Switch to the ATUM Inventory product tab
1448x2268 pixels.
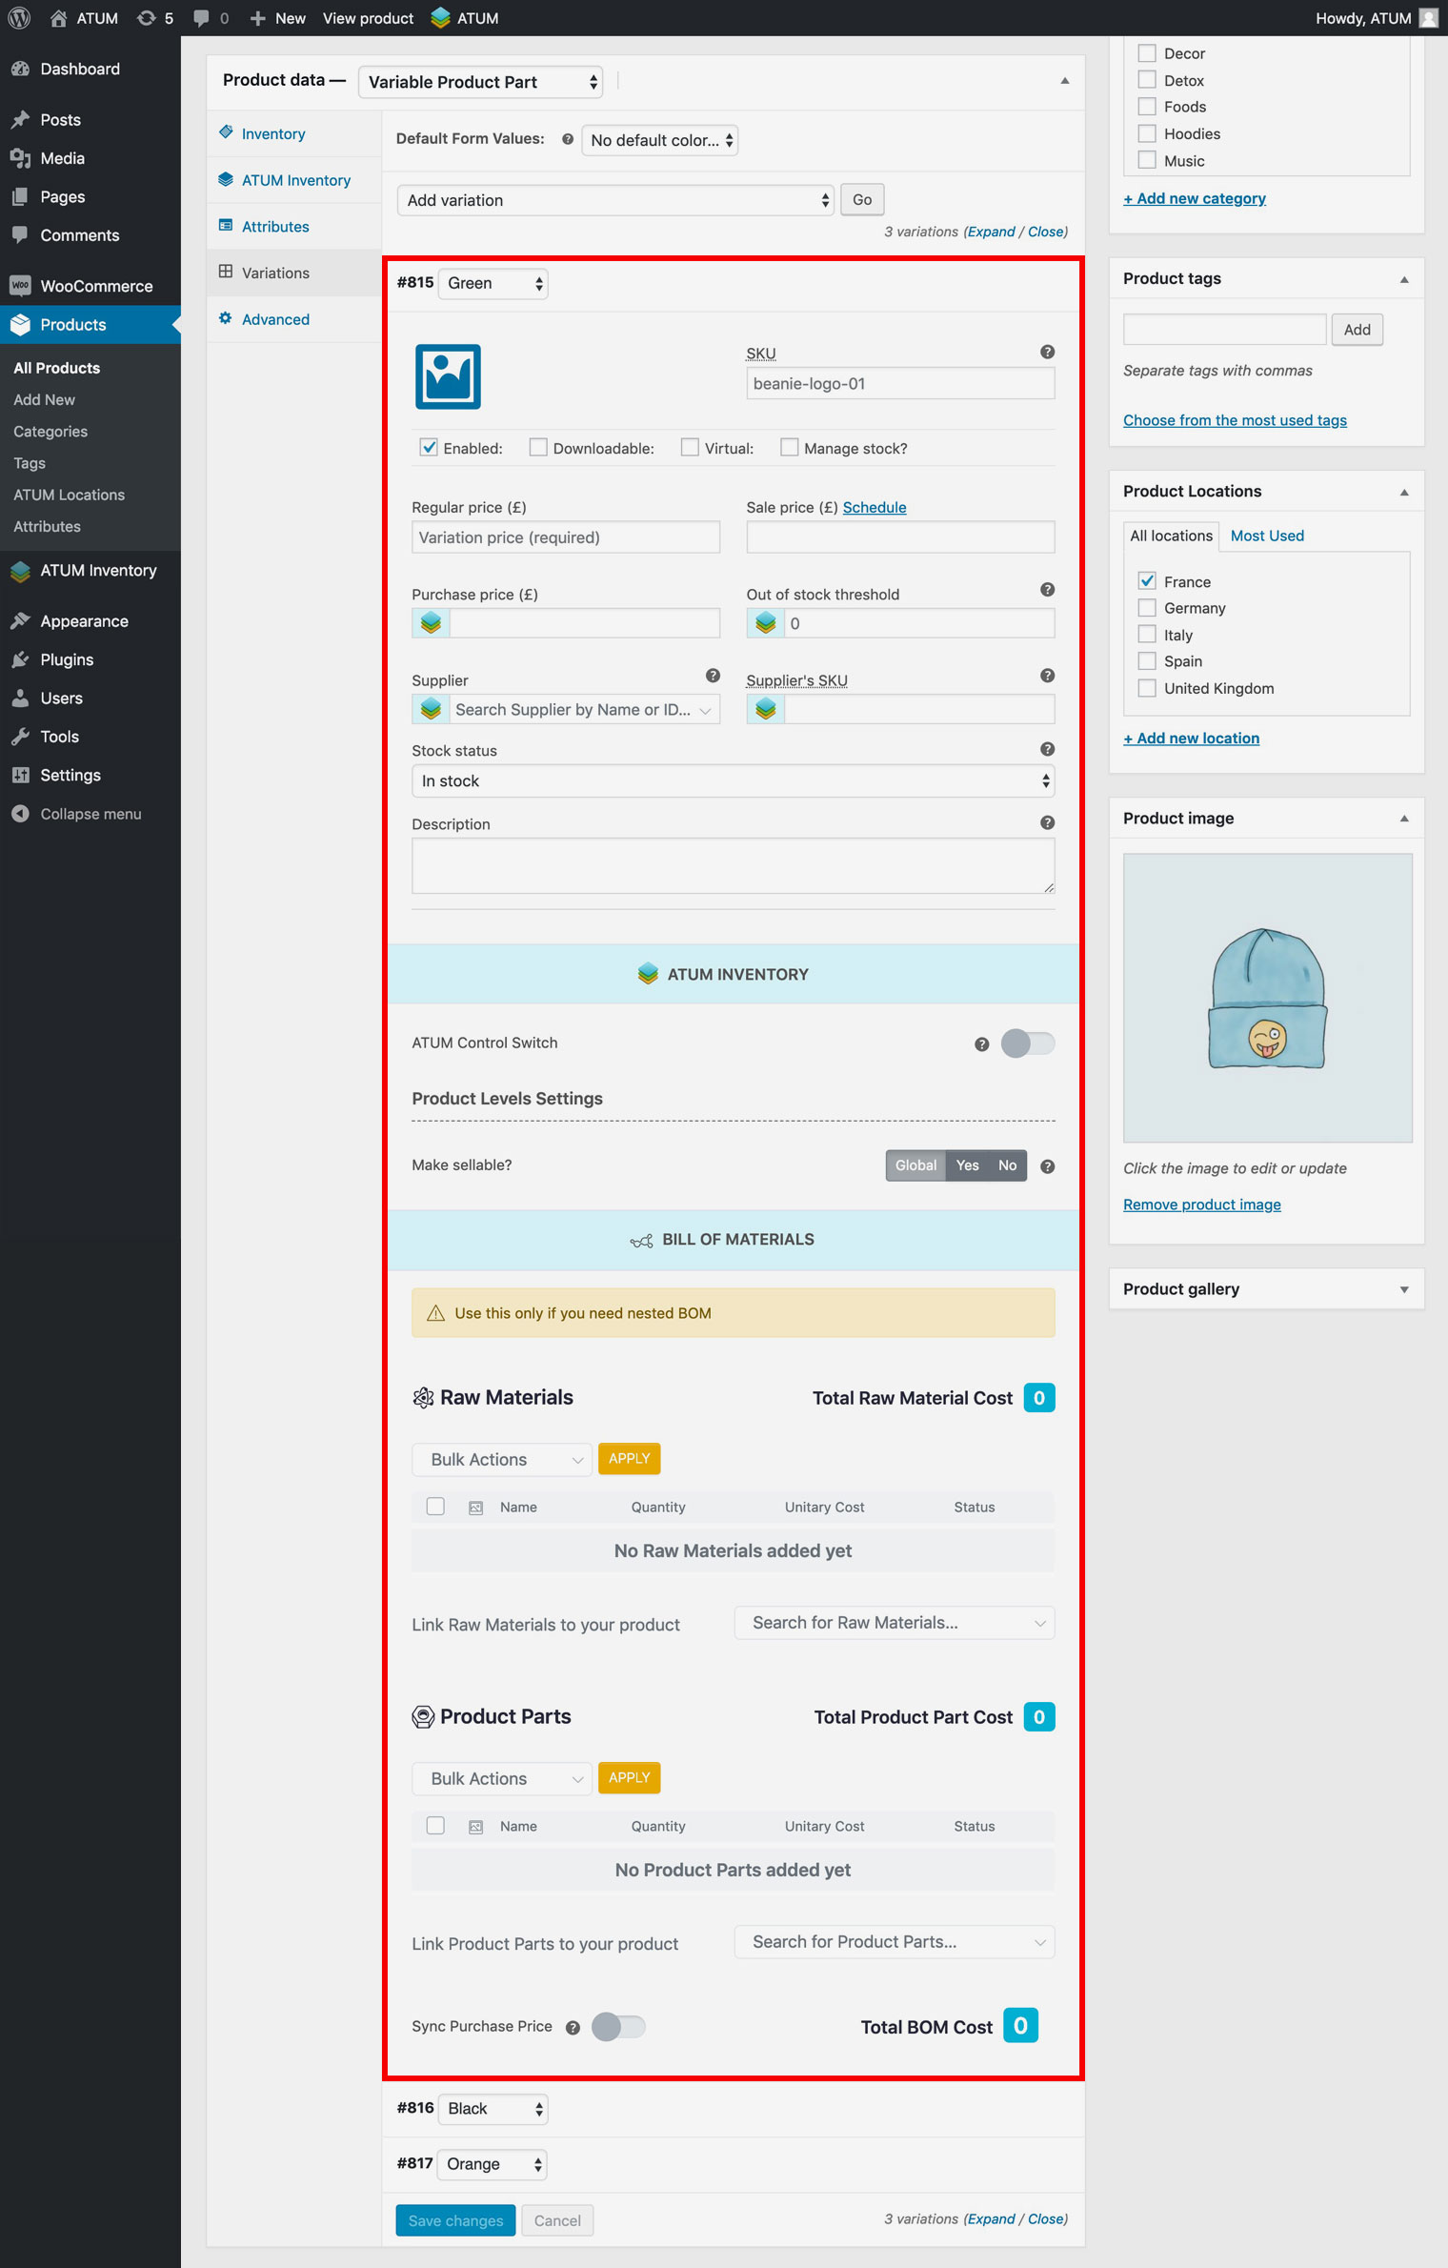295,180
